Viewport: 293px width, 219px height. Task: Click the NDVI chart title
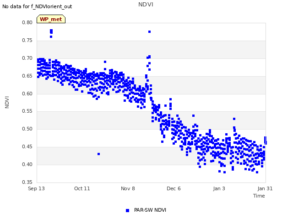coord(146,5)
